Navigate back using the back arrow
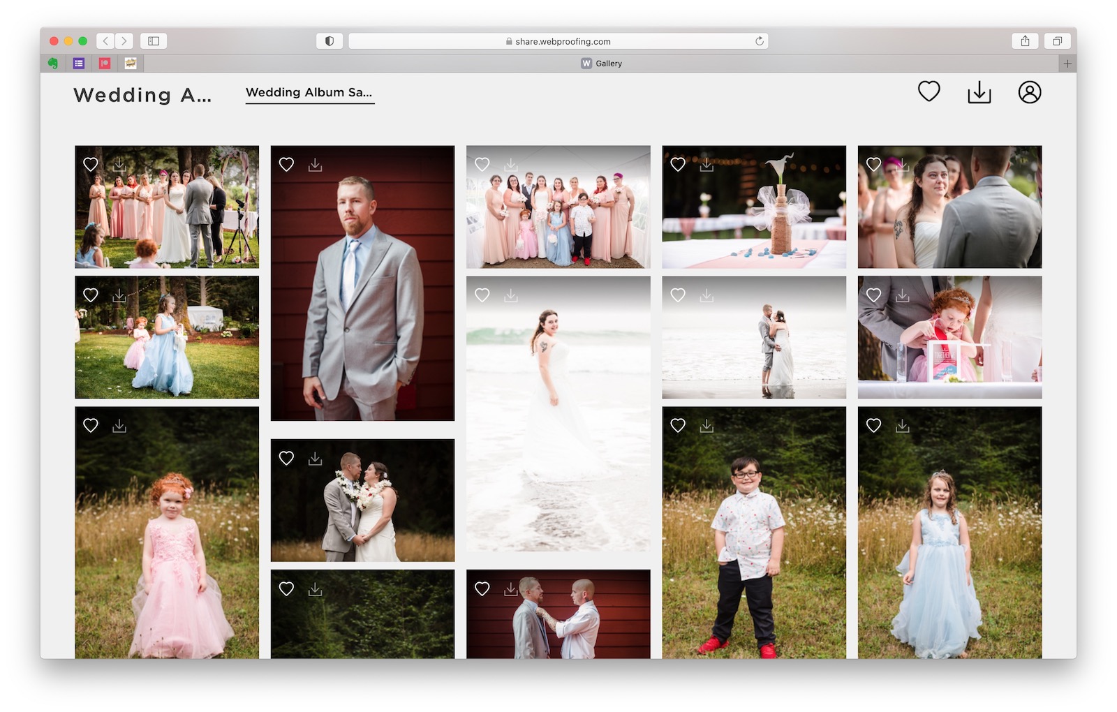1117x712 pixels. 105,40
